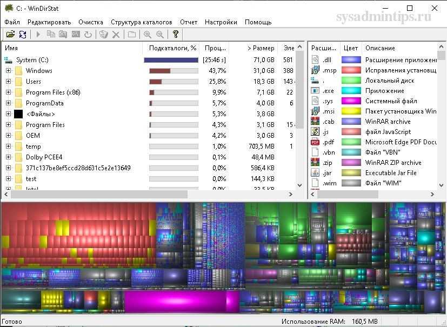The width and height of the screenshot is (447, 327).
Task: Click the Open folder toolbar icon
Action: 10,35
